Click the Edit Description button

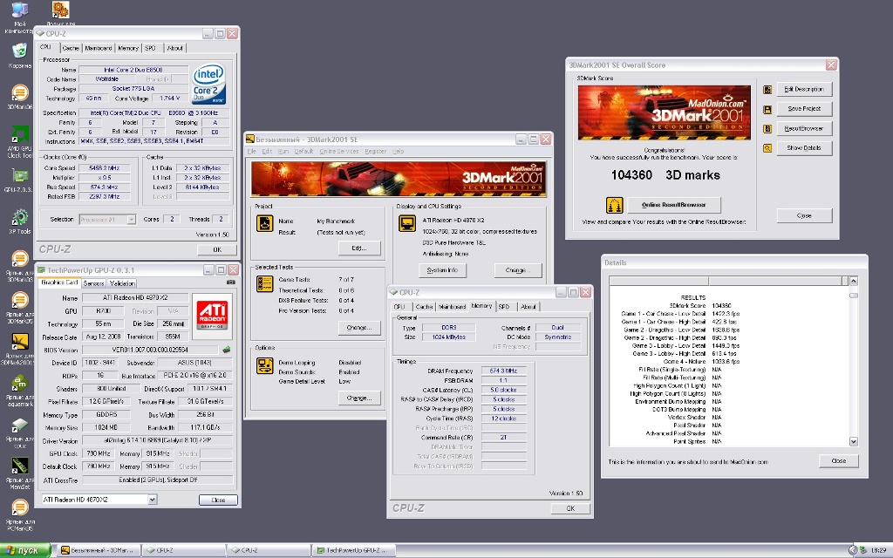click(804, 90)
